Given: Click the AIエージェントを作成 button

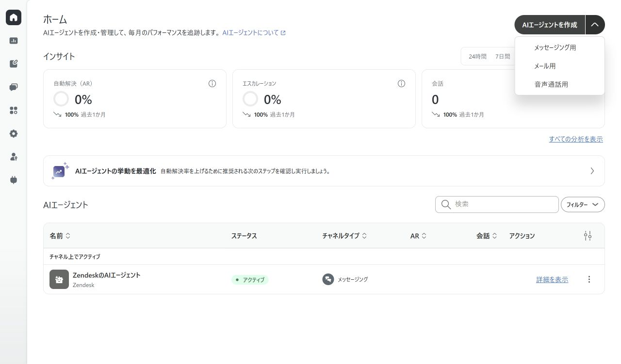Looking at the screenshot, I should tap(550, 25).
